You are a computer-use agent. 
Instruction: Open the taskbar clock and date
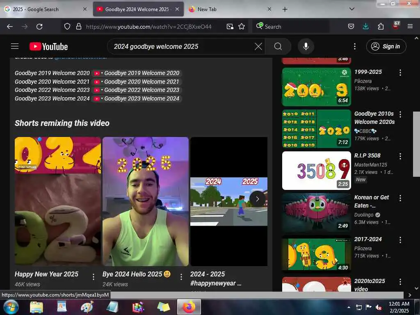coord(399,307)
